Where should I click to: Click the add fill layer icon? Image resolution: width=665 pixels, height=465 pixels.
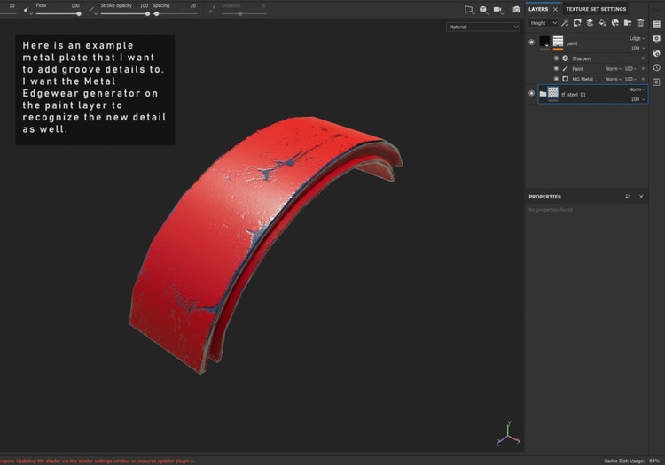[601, 23]
